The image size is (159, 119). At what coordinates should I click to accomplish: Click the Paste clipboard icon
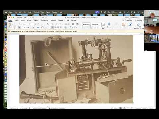pos(11,25)
